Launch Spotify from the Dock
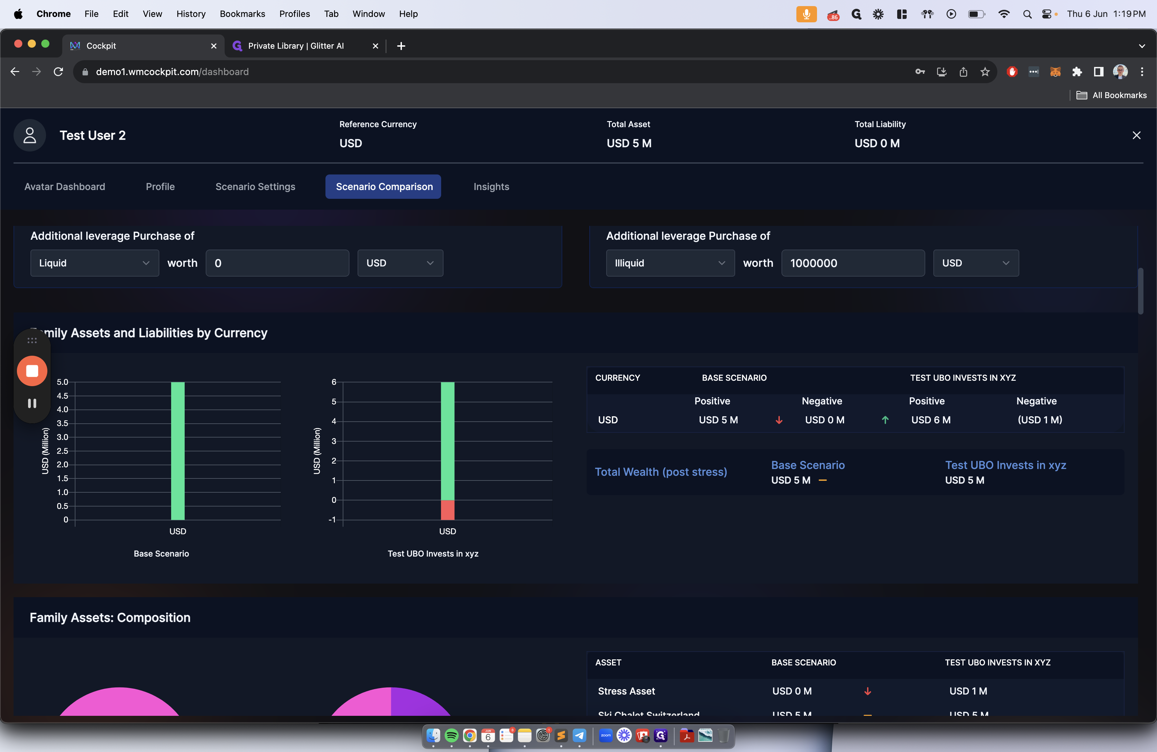 point(451,735)
